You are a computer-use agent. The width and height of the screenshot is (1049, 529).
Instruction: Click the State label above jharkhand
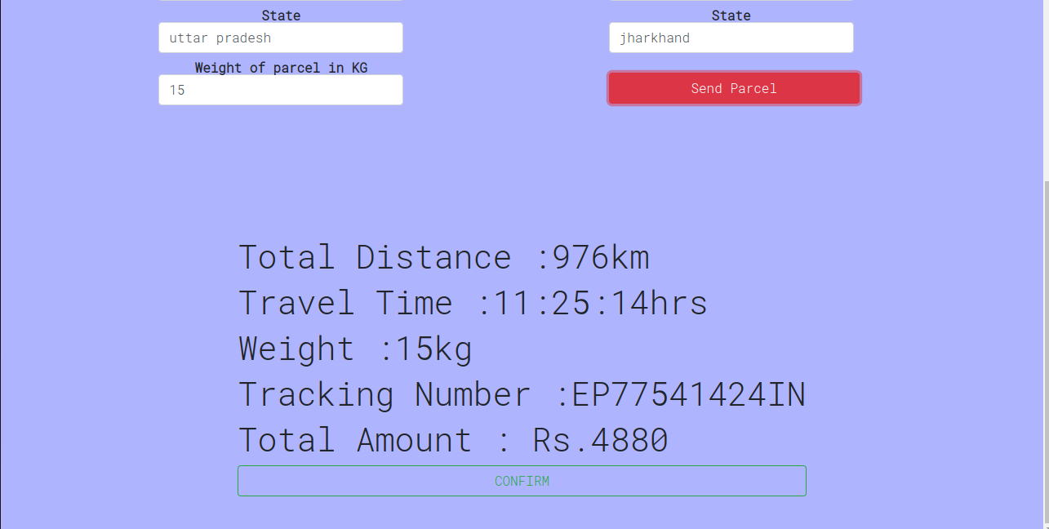[731, 15]
